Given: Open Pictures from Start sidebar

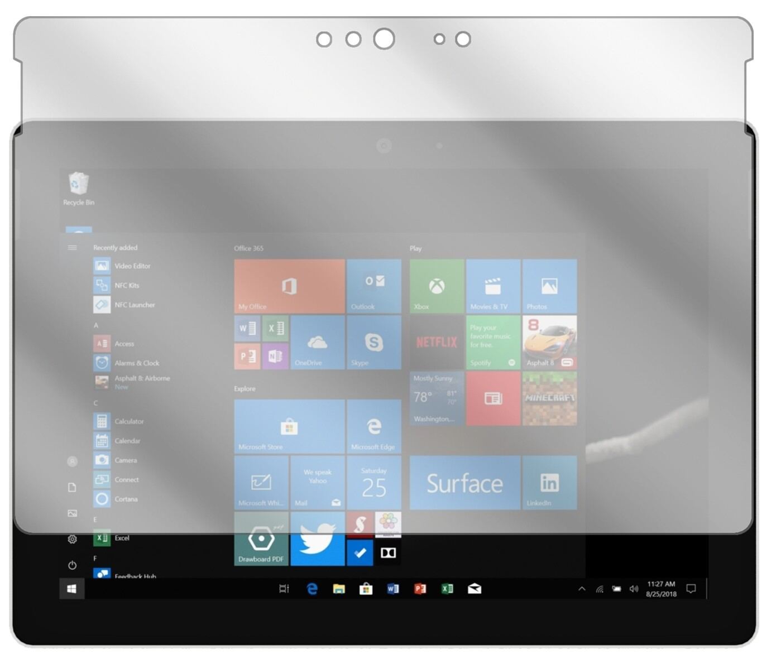Looking at the screenshot, I should [72, 513].
